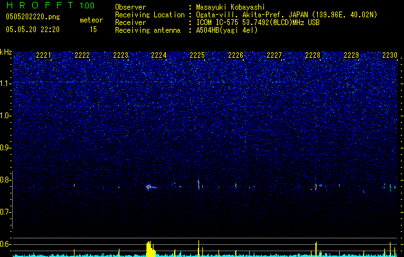Click the 1.1 kHz axis label
Viewport: 404px width, 257px height.
(6, 84)
